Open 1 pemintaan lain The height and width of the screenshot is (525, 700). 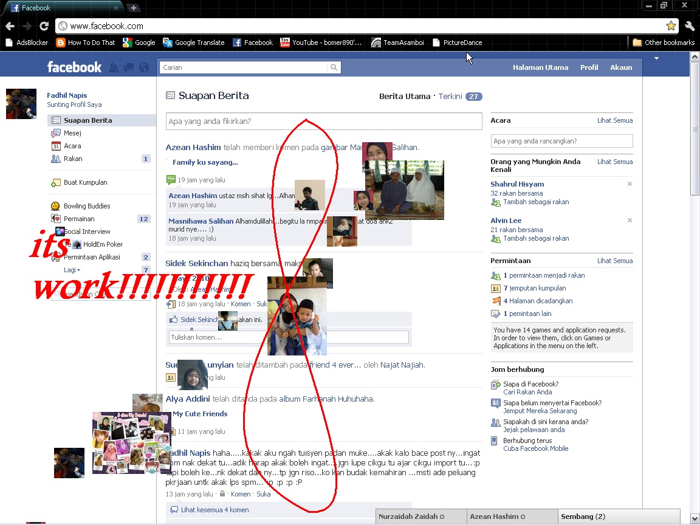(x=527, y=314)
